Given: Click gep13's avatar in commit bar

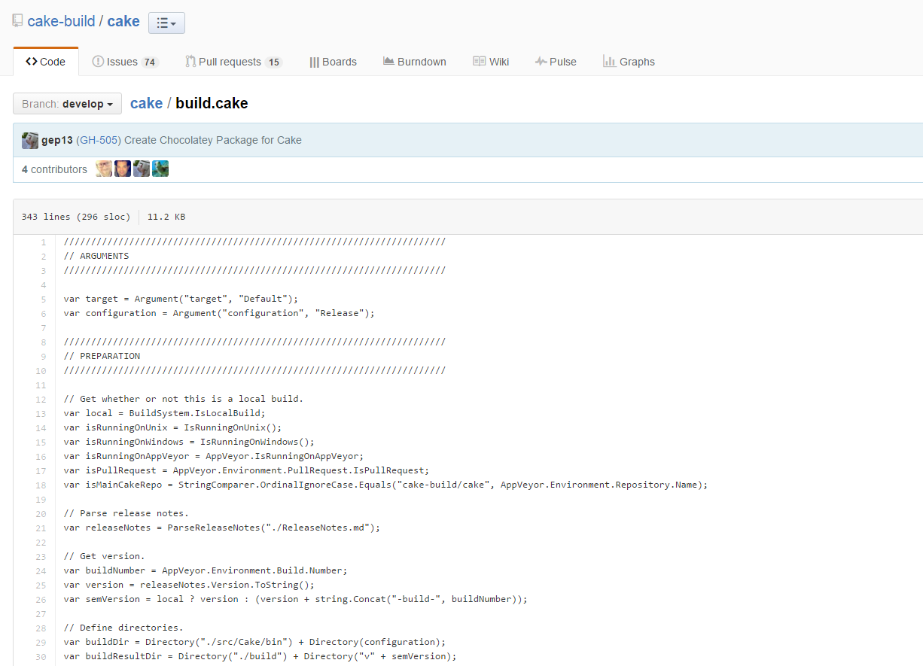Looking at the screenshot, I should pos(30,140).
